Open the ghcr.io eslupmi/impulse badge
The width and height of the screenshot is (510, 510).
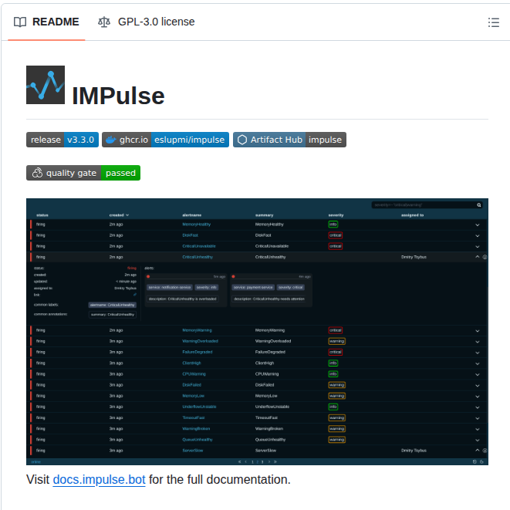click(165, 140)
